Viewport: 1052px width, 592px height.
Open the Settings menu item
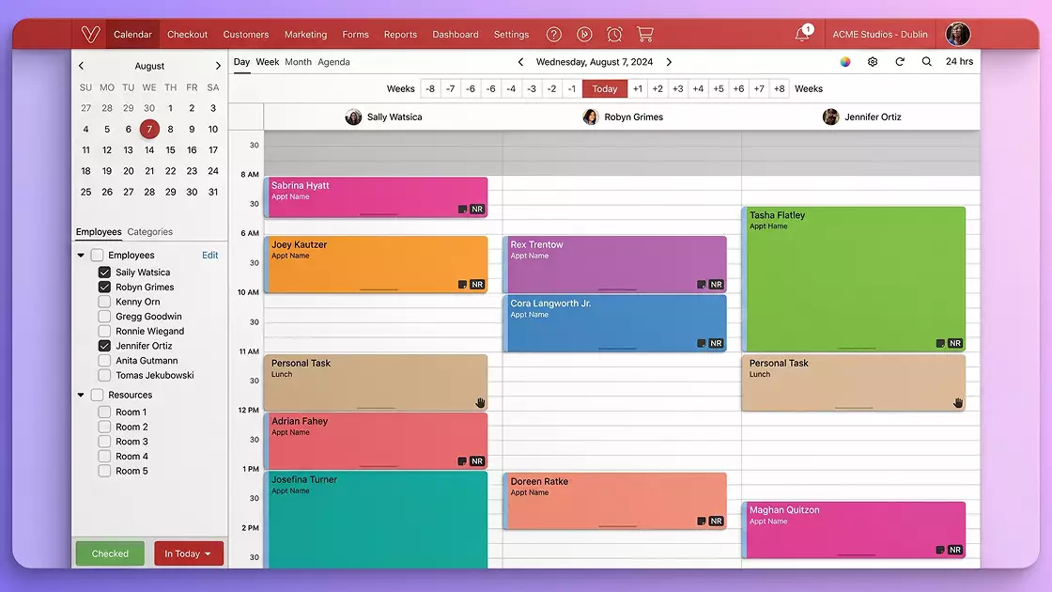511,34
